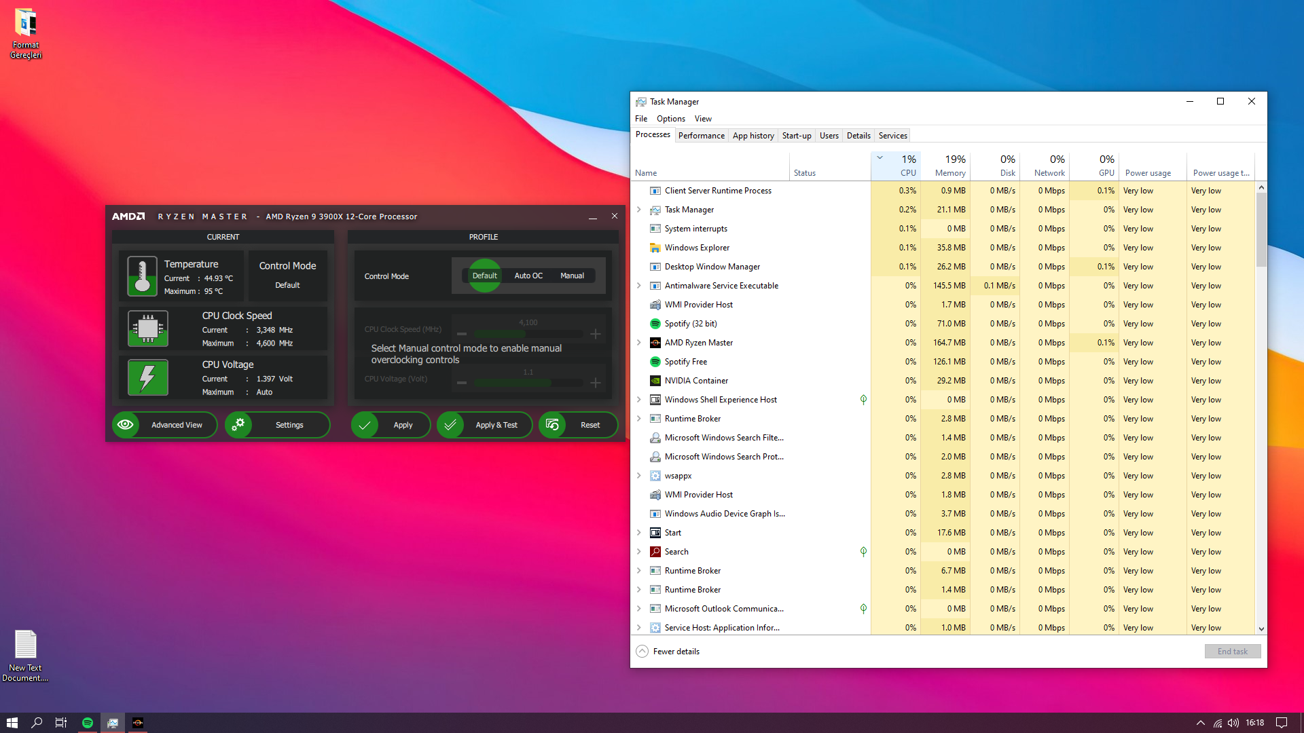Open the Options menu
The image size is (1304, 733).
click(x=670, y=119)
